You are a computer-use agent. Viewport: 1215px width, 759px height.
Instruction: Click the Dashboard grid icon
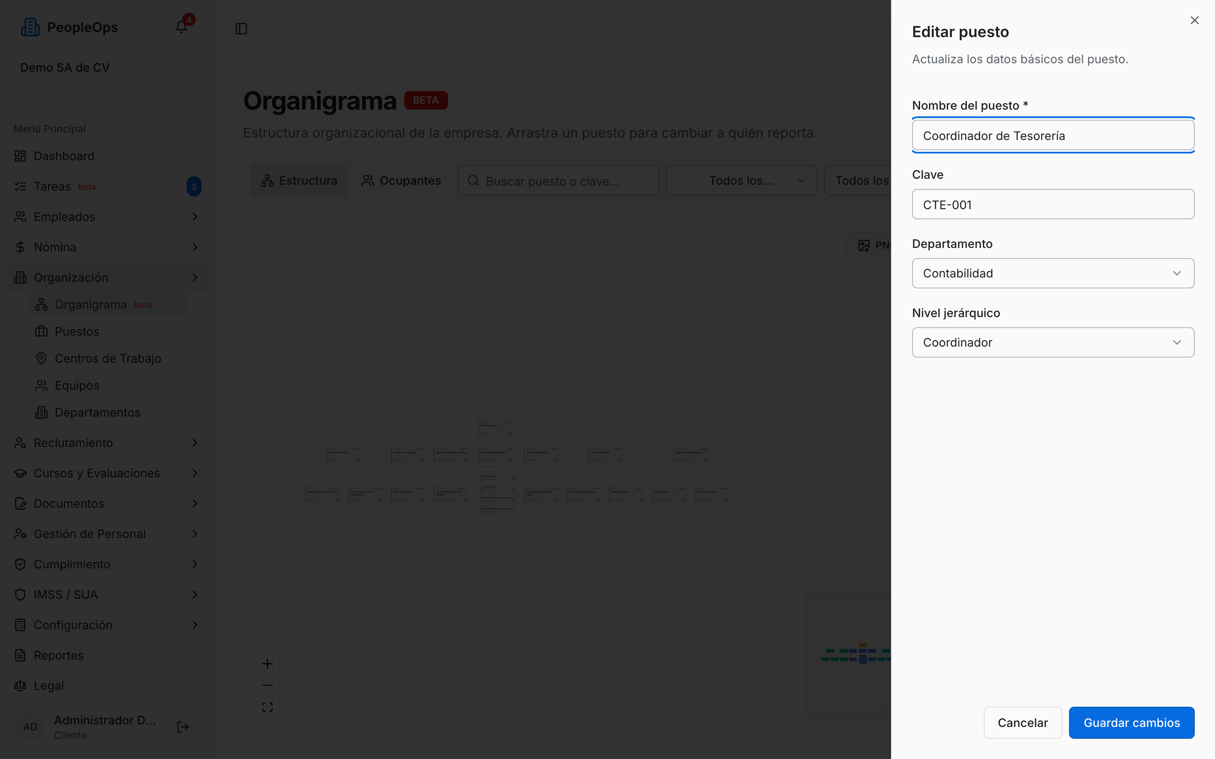(20, 156)
